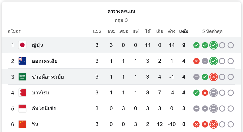This screenshot has height=132, width=243.
Task: Click Japan's flag icon
Action: tap(22, 45)
